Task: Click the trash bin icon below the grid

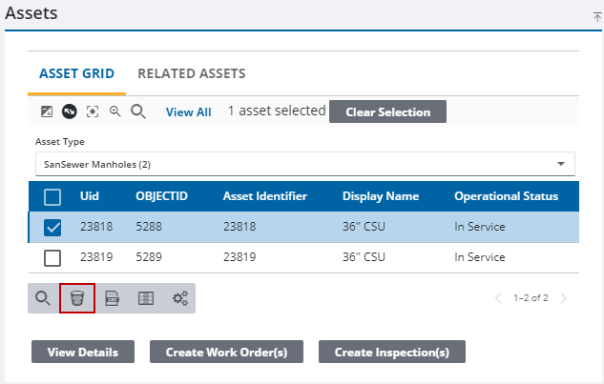Action: click(77, 298)
